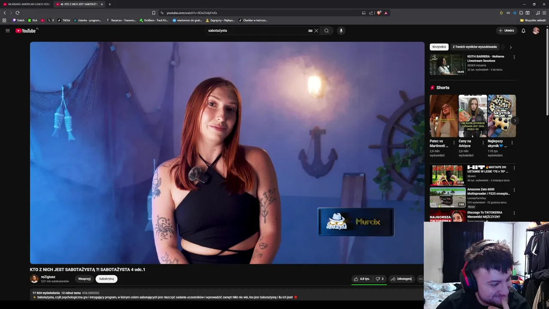This screenshot has width=549, height=309.
Task: Open the apps grid in bookmarks bar
Action: 4,20
